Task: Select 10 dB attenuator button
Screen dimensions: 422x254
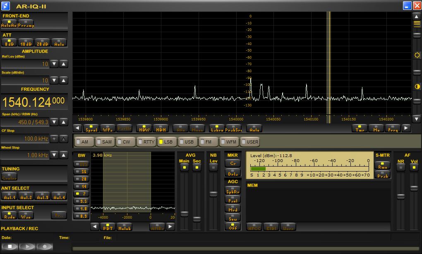Action: 26,42
